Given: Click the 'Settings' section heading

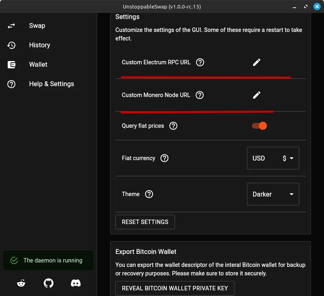Looking at the screenshot, I should [x=127, y=17].
